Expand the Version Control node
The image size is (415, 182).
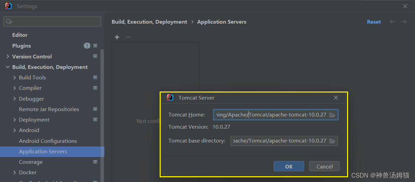point(8,56)
